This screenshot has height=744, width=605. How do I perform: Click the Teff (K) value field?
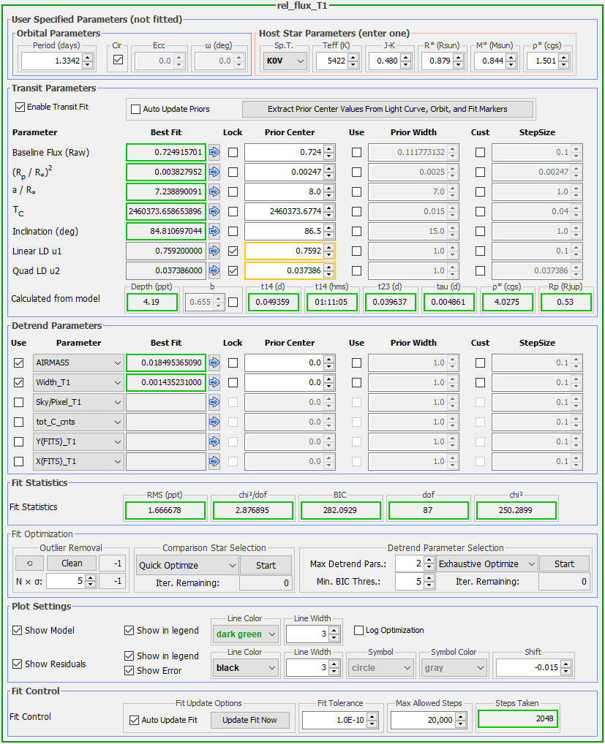(331, 61)
